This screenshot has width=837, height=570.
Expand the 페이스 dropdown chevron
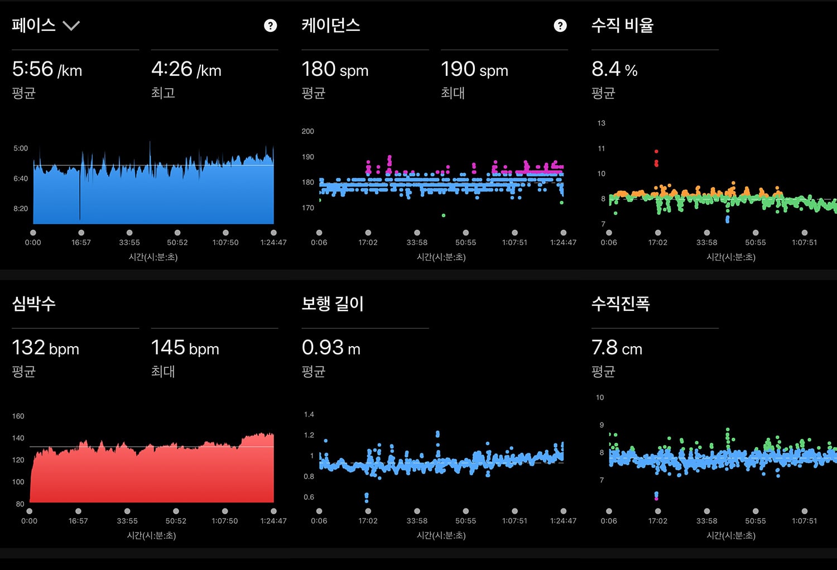coord(71,26)
